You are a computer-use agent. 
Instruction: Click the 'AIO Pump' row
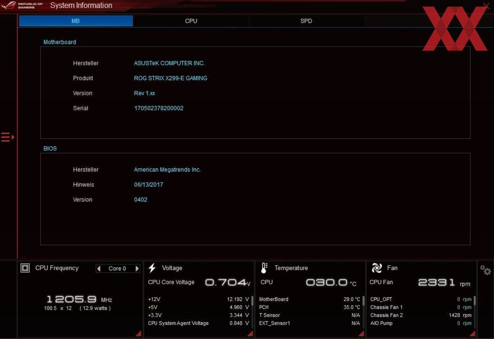[421, 323]
